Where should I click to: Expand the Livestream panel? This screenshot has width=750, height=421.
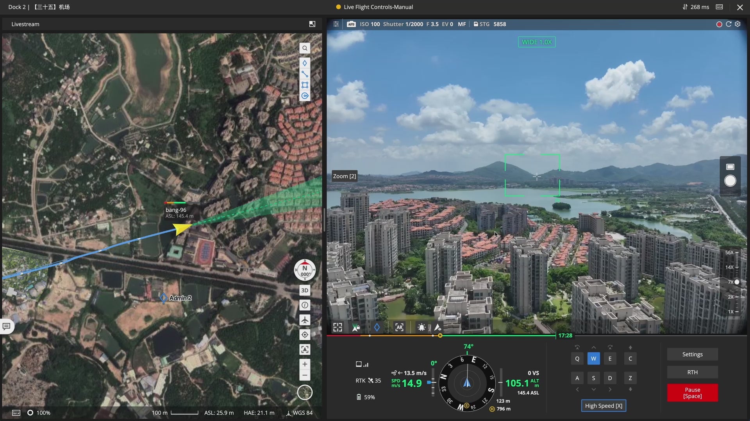coord(312,24)
